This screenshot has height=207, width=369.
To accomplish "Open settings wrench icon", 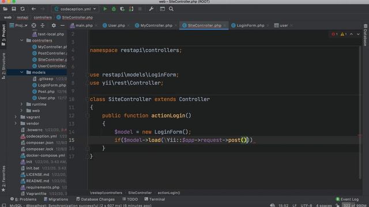I will pos(151,9).
